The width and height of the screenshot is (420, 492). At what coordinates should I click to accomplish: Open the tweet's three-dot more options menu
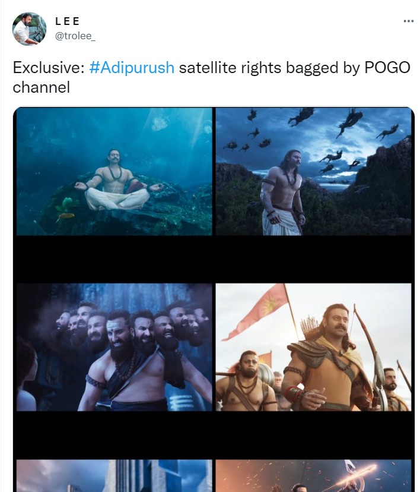pyautogui.click(x=408, y=21)
